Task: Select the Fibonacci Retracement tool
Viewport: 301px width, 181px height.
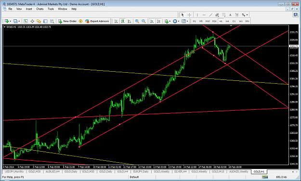Action: click(223, 15)
